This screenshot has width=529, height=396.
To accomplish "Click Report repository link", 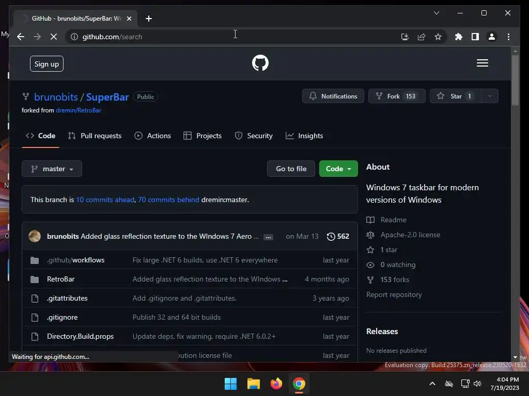I will click(x=394, y=294).
